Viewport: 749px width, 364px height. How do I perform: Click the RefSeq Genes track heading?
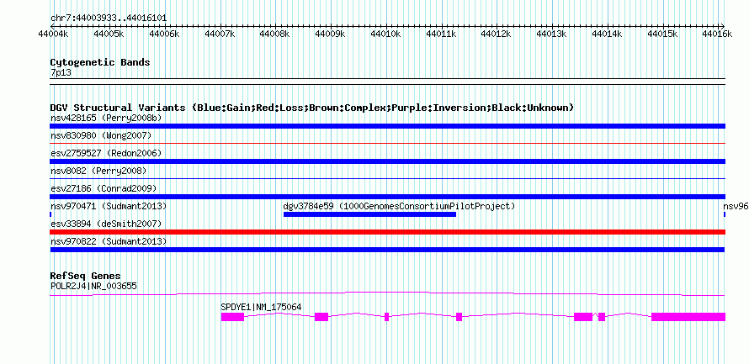[x=85, y=276]
